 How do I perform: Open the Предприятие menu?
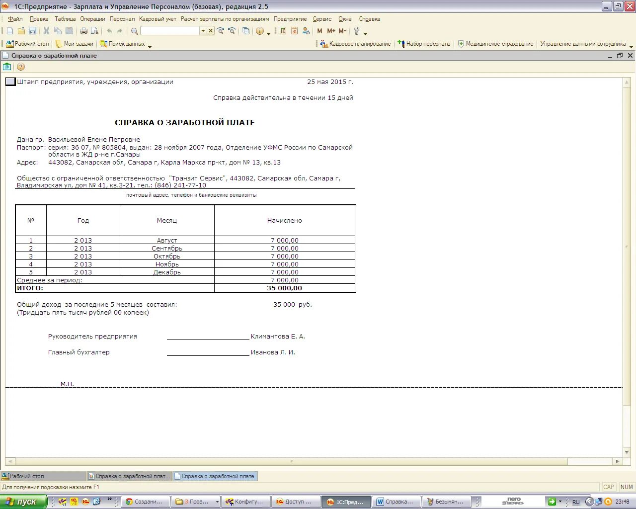pyautogui.click(x=290, y=19)
